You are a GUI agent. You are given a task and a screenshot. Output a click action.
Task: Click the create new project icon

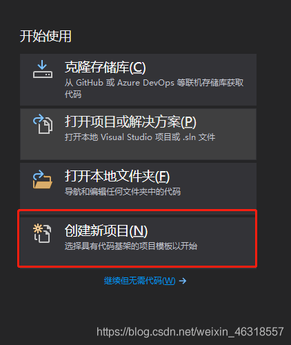(42, 233)
